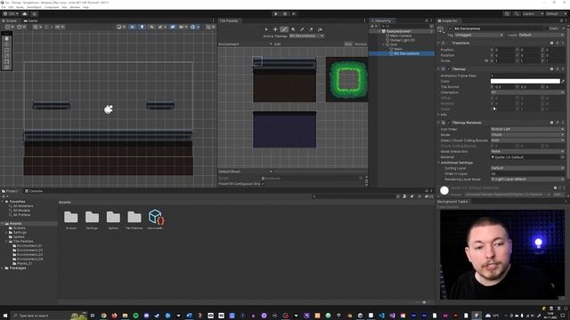Viewport: 570px width, 320px height.
Task: Click the Tilemap Color swatch
Action: [x=525, y=81]
